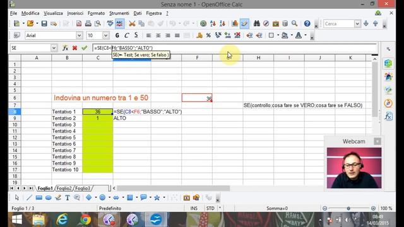Open the font size 10 dropdown
This screenshot has width=404, height=227.
point(105,35)
